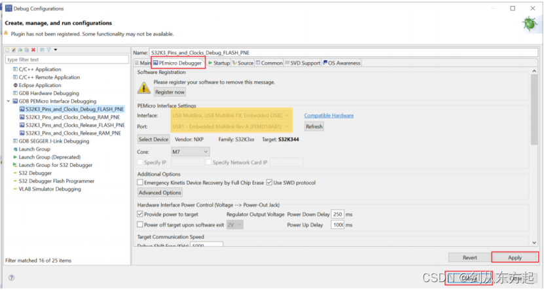Select VLAB Simulator Debugging entry
The width and height of the screenshot is (544, 290).
50,189
